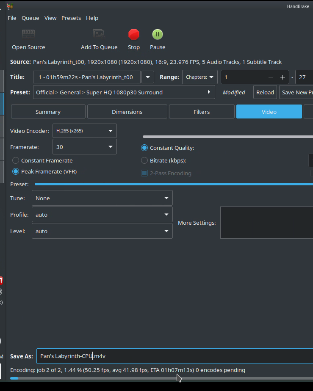The image size is (313, 391).
Task: Click the Save New Preset button
Action: point(296,92)
